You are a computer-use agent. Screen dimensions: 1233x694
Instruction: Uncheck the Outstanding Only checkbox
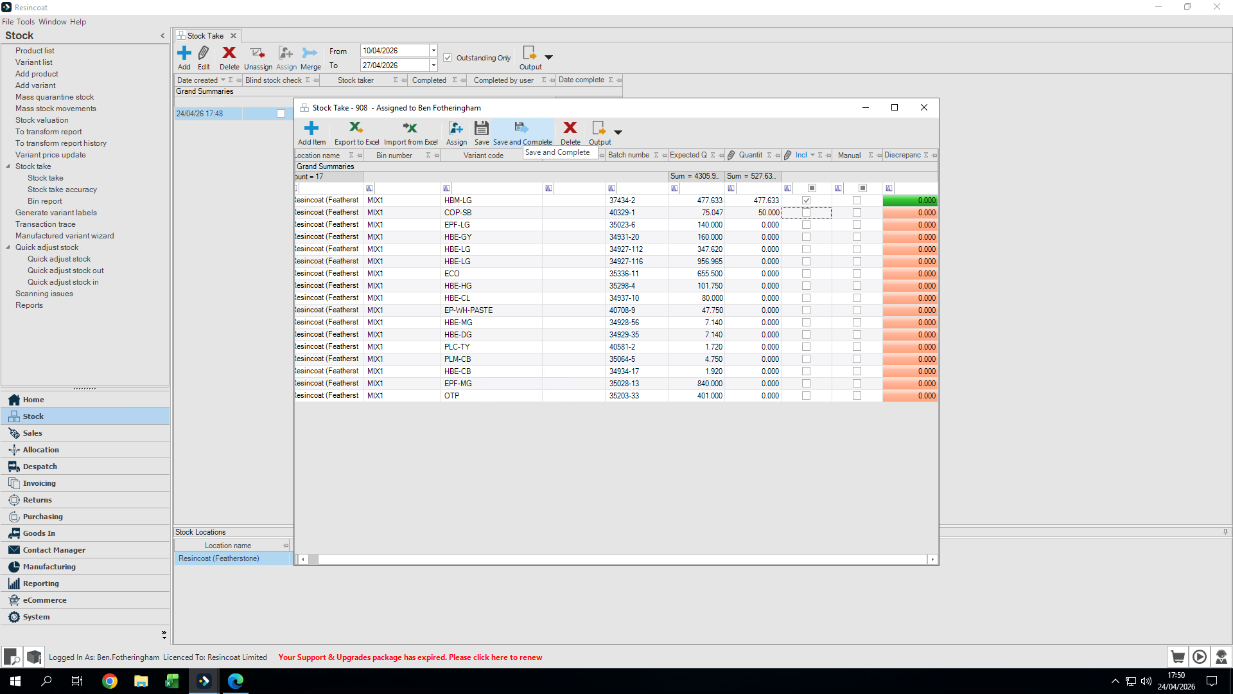point(448,58)
